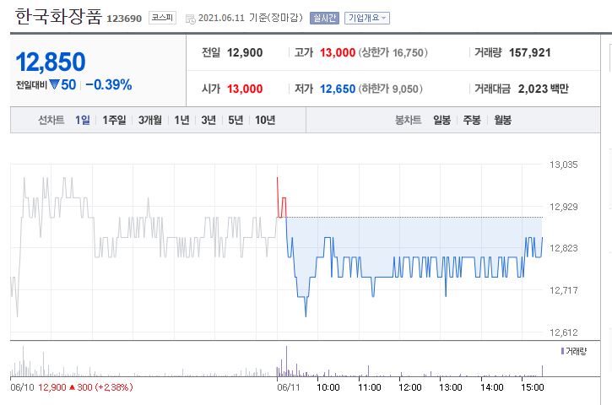The width and height of the screenshot is (612, 405).
Task: Switch chart to 10년 range
Action: (x=265, y=120)
